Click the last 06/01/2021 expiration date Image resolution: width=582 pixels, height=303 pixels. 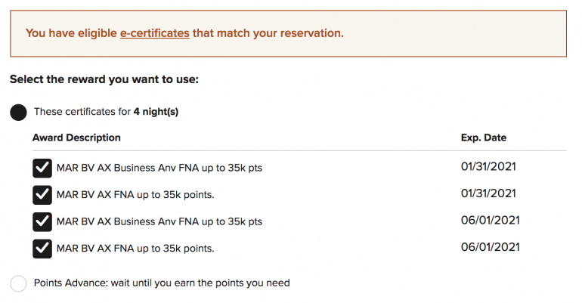(490, 246)
